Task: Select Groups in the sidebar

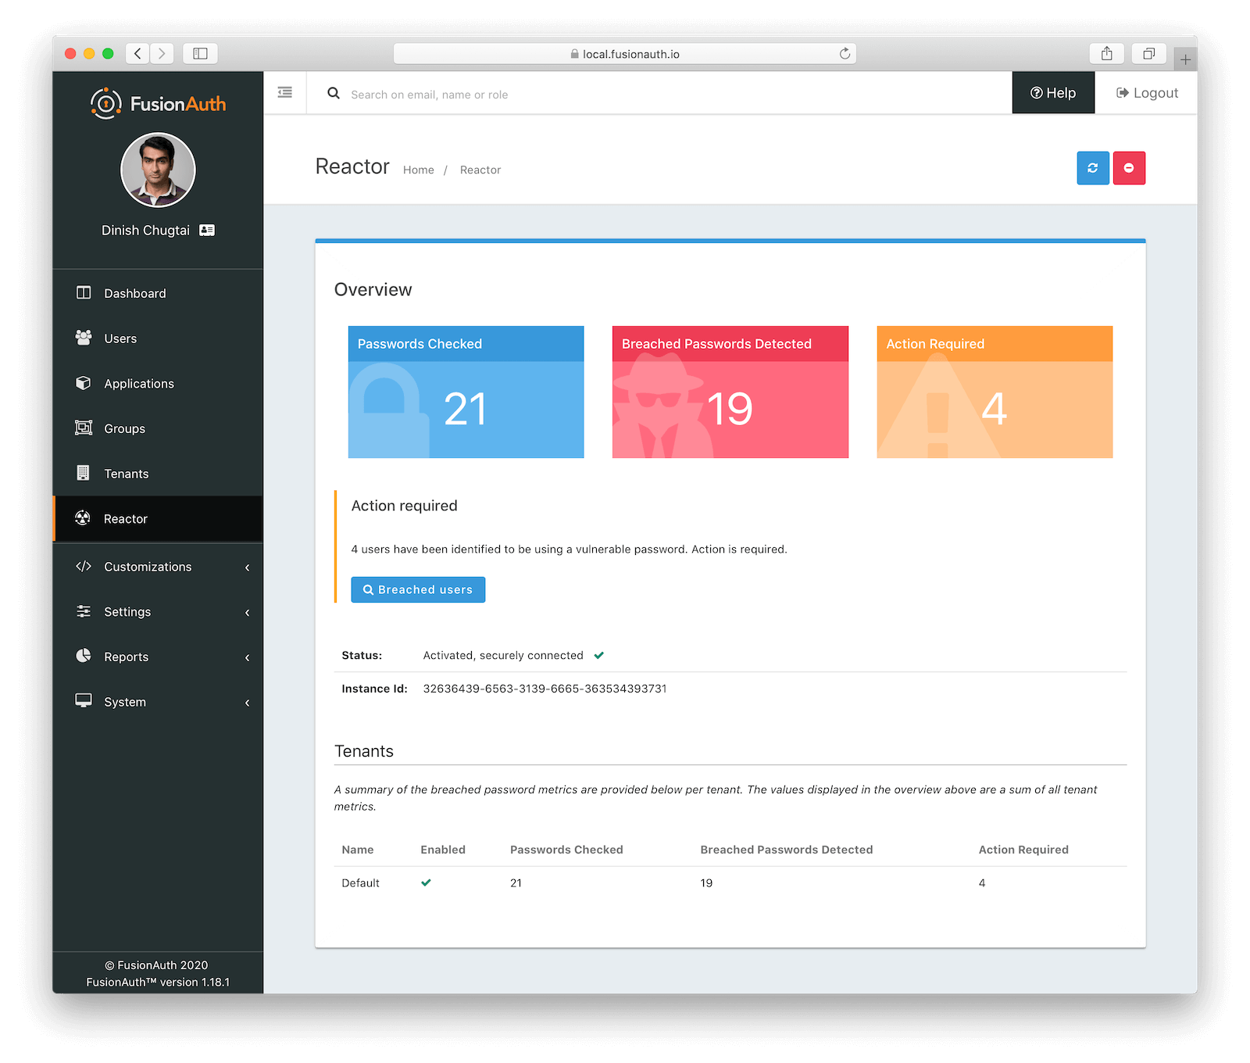Action: (x=158, y=428)
